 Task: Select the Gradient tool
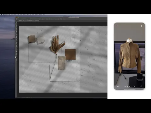click(x=16, y=41)
